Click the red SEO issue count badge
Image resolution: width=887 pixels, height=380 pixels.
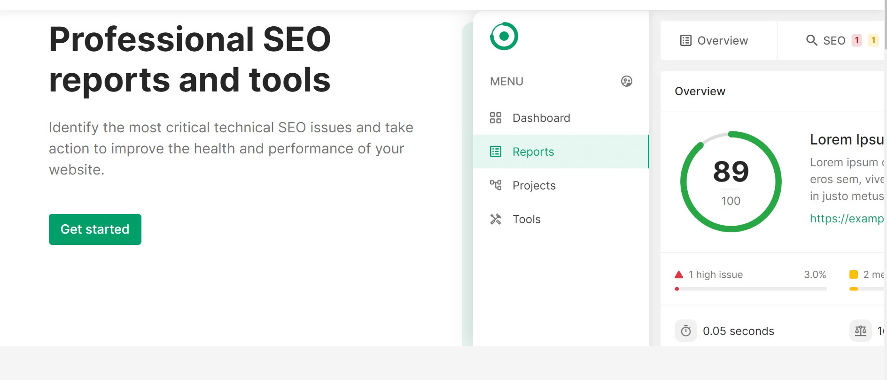tap(856, 40)
